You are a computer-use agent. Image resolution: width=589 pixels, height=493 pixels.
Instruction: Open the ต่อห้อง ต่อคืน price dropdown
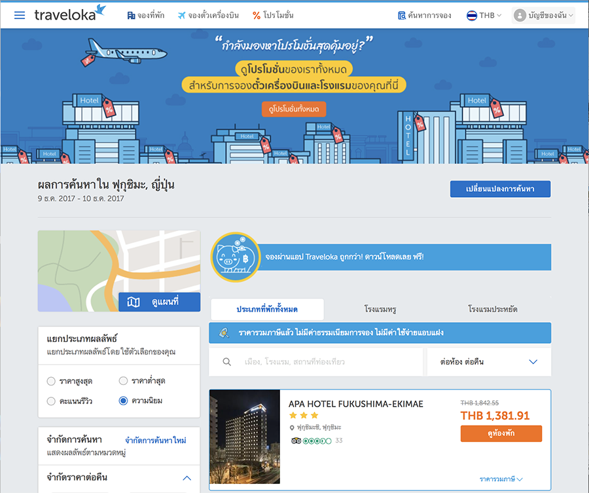pyautogui.click(x=489, y=362)
